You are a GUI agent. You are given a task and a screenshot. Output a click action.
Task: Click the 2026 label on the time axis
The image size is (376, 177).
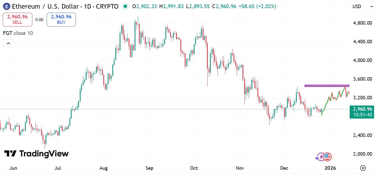tap(330, 168)
